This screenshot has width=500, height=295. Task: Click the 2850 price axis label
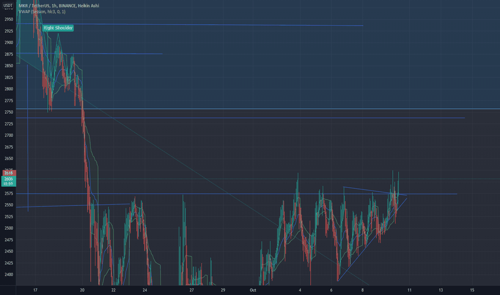click(9, 65)
